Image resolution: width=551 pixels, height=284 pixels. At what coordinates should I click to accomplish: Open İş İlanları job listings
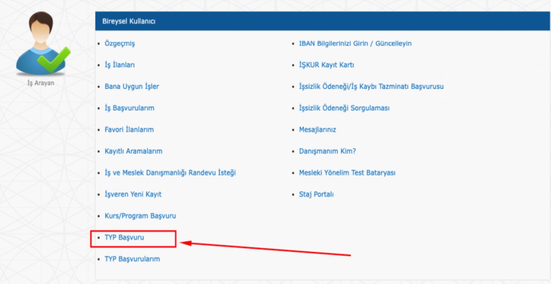[x=120, y=65]
